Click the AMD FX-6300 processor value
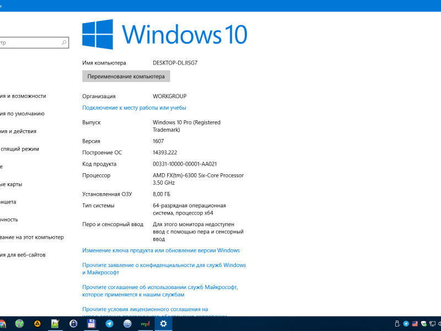 click(x=198, y=179)
